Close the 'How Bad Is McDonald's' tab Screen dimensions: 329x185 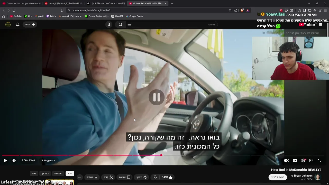tap(166, 3)
